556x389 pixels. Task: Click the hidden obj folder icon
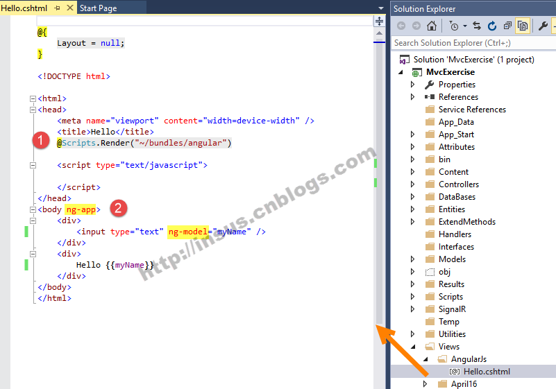[x=430, y=272]
